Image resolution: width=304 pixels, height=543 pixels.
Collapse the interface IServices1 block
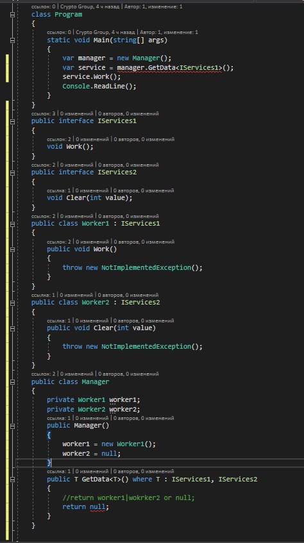point(12,121)
